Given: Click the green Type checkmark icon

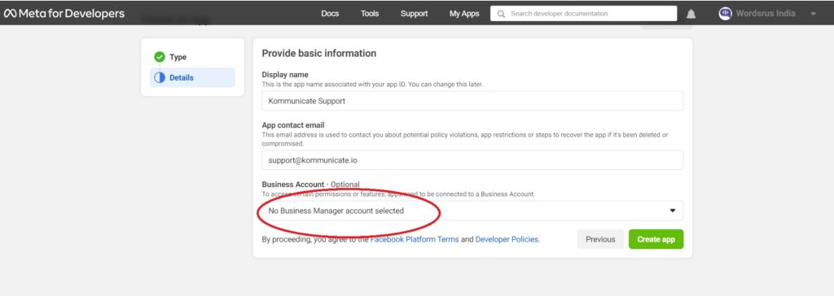Looking at the screenshot, I should pyautogui.click(x=160, y=57).
